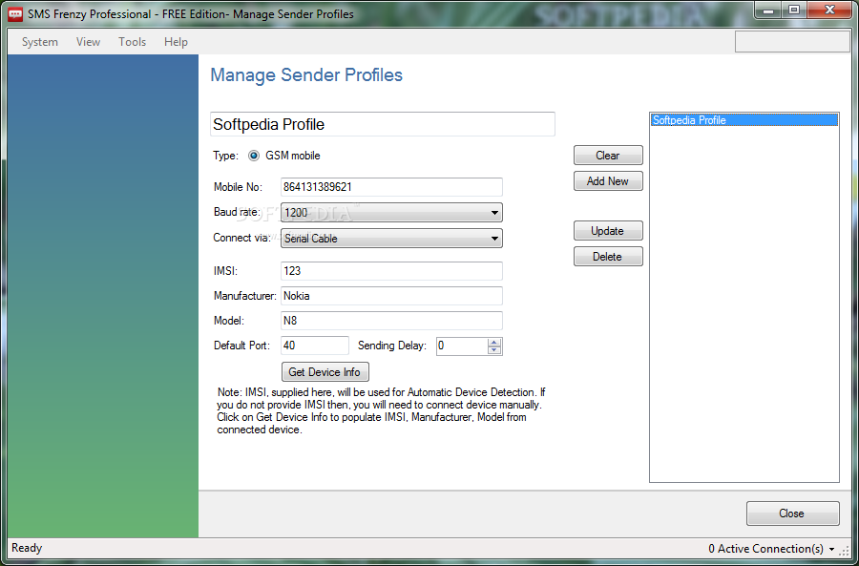Viewport: 859px width, 566px height.
Task: Decrease Sending Delay with down arrow
Action: tap(494, 349)
